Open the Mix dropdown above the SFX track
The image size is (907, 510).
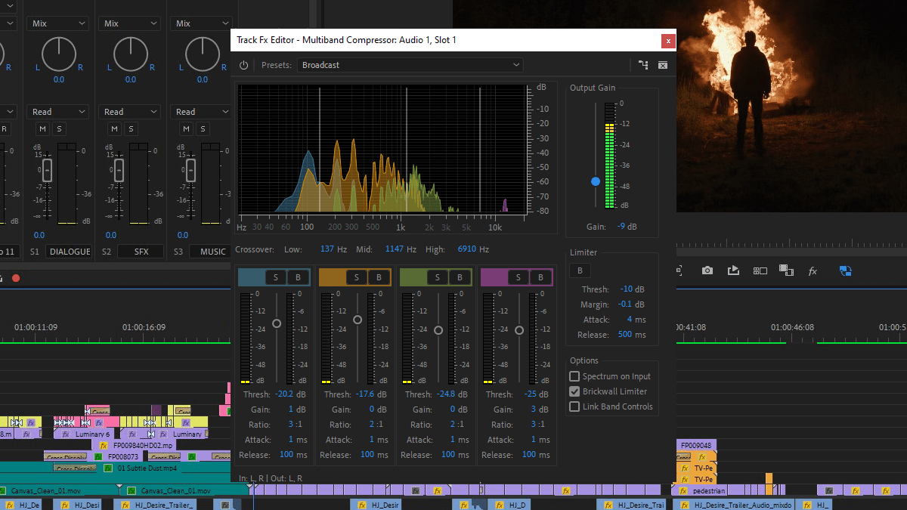[x=129, y=23]
